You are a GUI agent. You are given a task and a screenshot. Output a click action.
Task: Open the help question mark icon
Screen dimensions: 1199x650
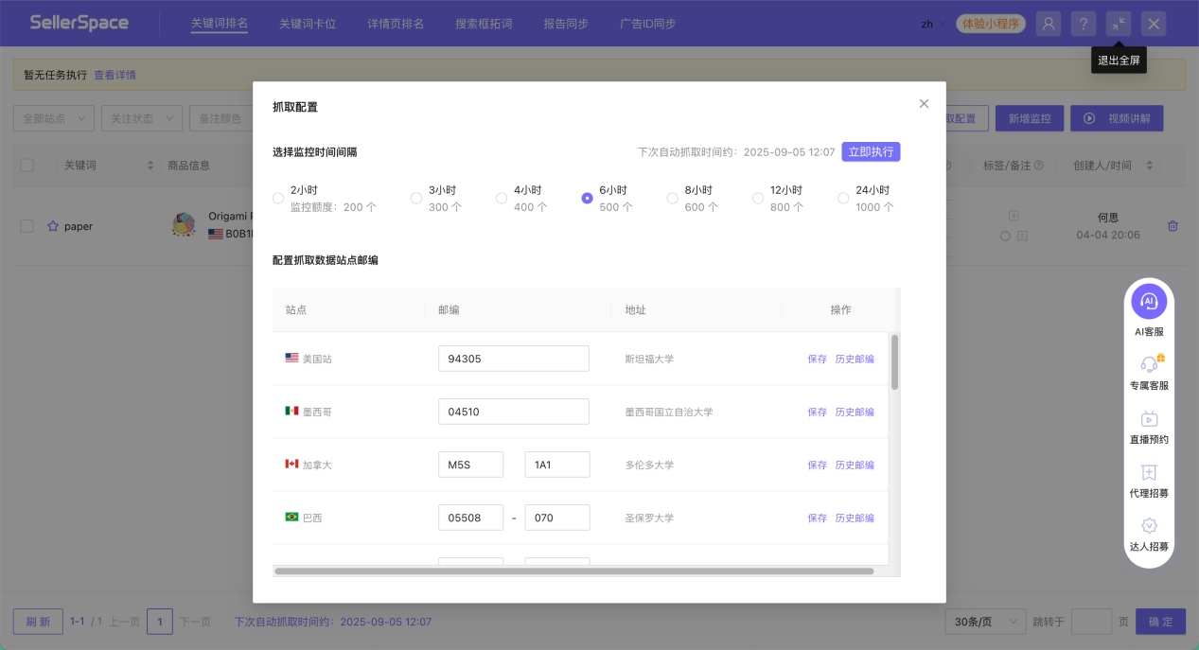1083,23
